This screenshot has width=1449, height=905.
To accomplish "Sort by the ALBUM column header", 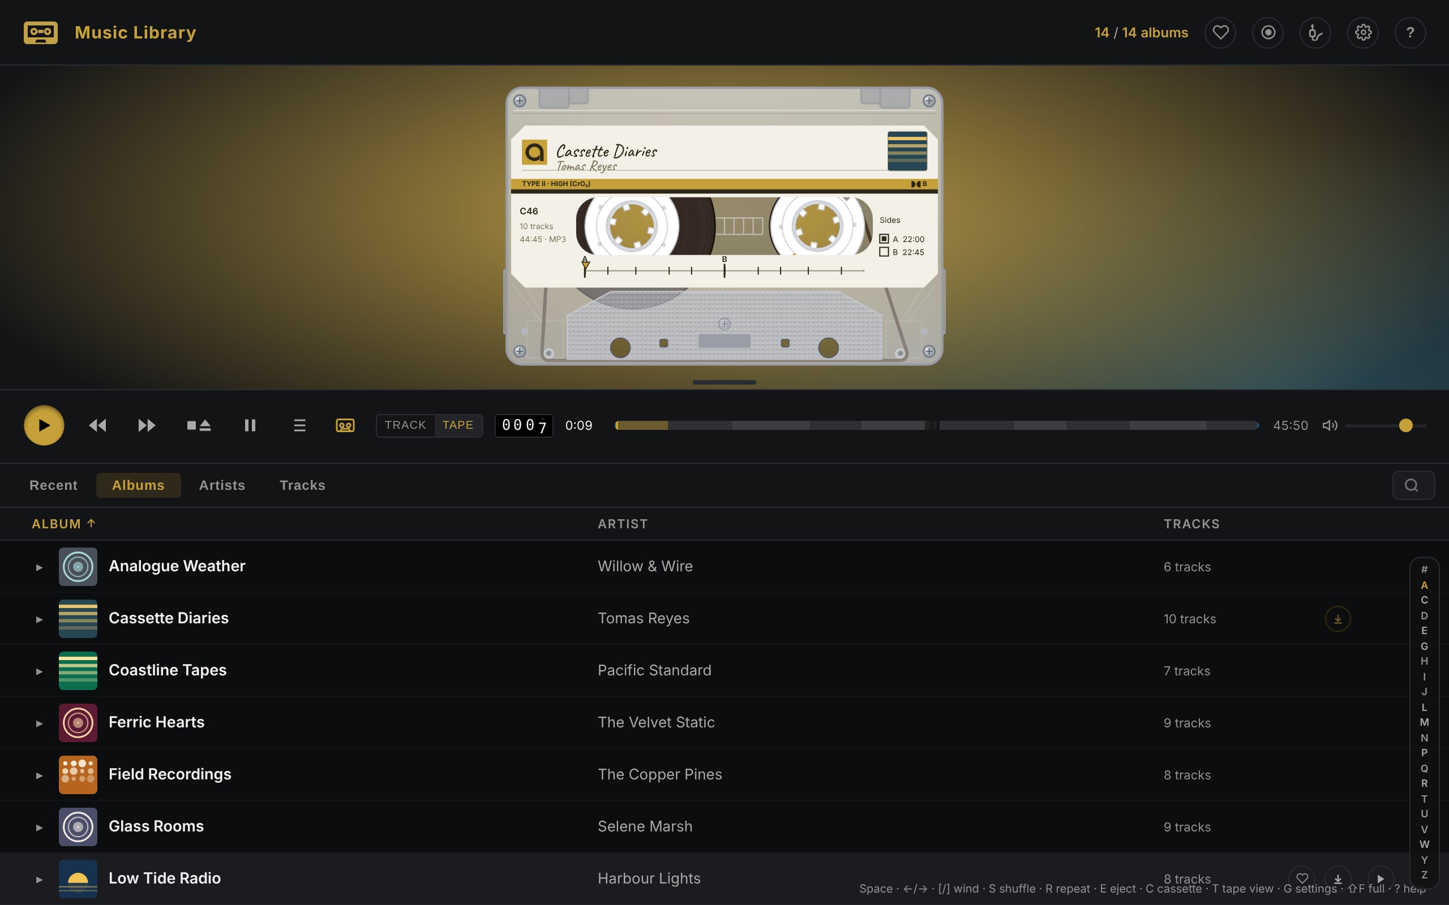I will point(63,524).
